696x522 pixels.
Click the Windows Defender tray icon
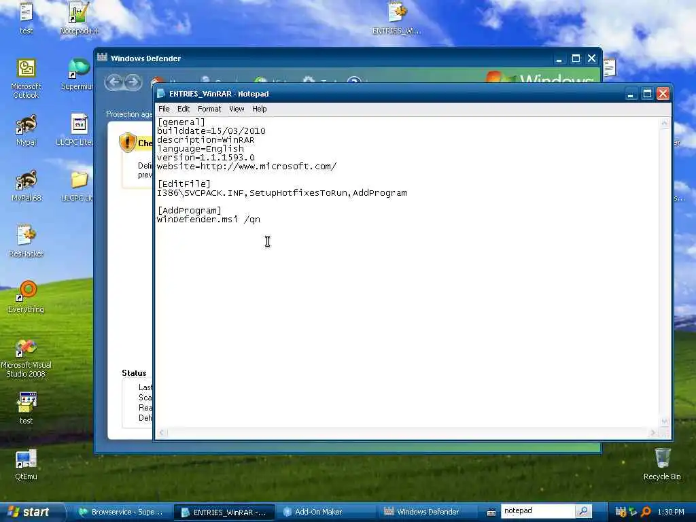(621, 511)
